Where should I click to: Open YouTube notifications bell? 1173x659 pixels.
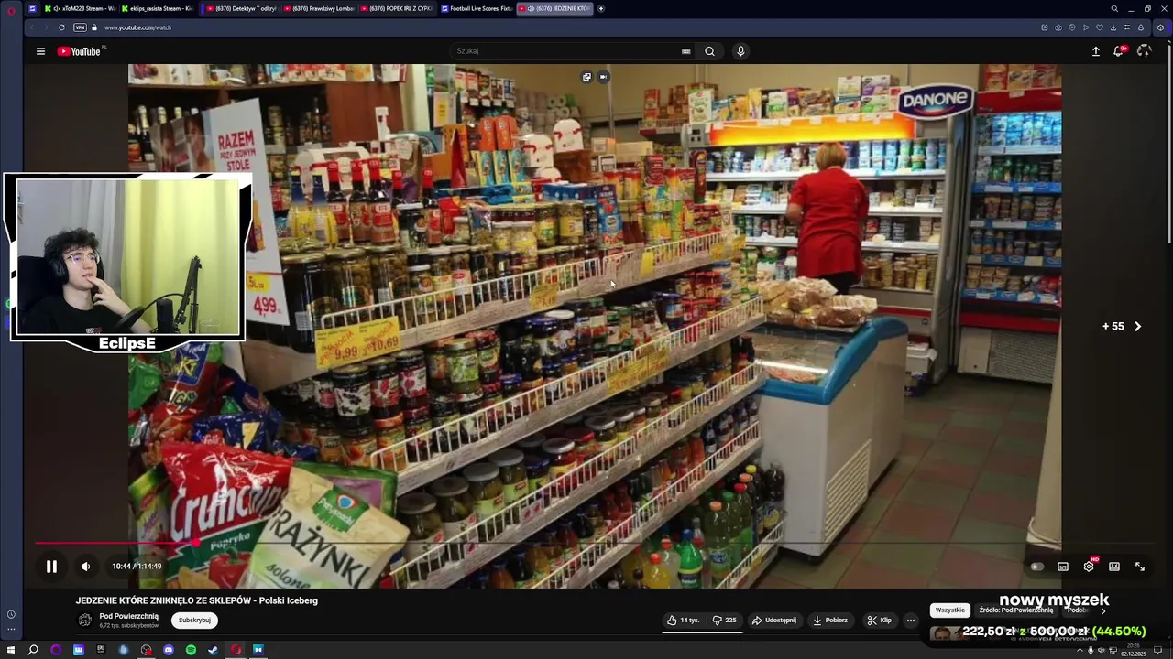(1119, 51)
